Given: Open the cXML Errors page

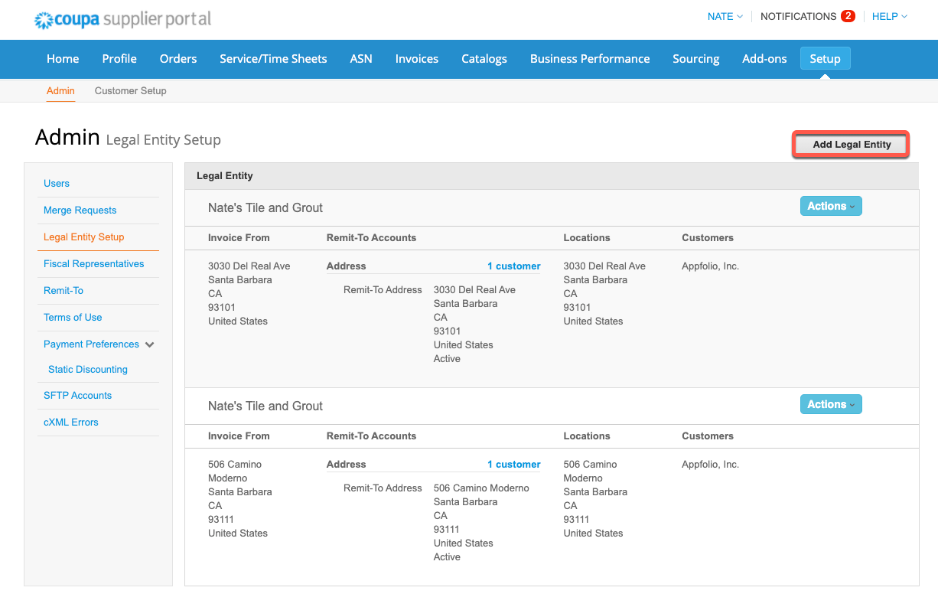Looking at the screenshot, I should (x=70, y=422).
